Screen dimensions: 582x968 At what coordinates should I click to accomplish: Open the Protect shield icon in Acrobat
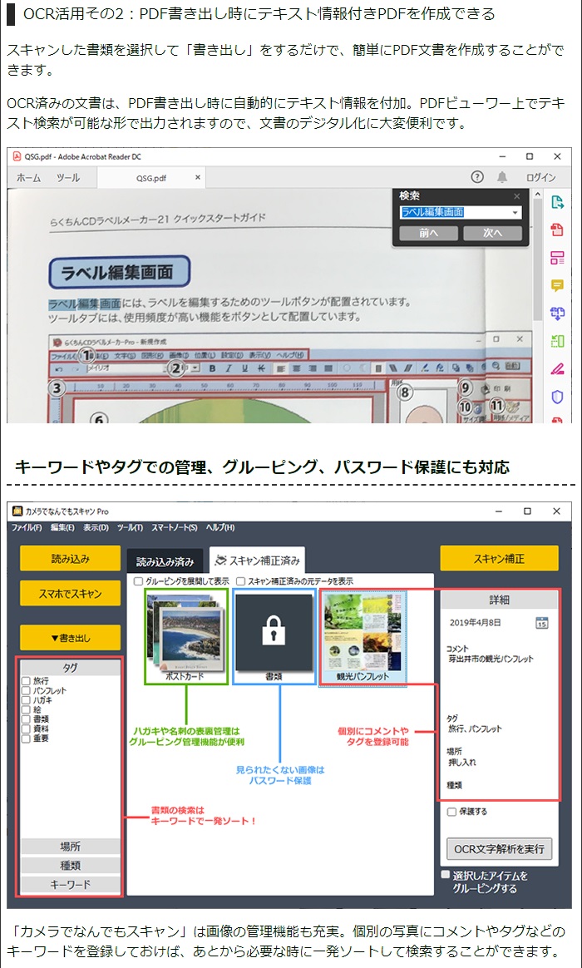557,397
